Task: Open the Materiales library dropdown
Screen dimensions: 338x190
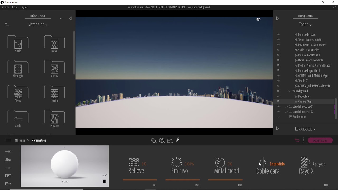Action: [37, 25]
